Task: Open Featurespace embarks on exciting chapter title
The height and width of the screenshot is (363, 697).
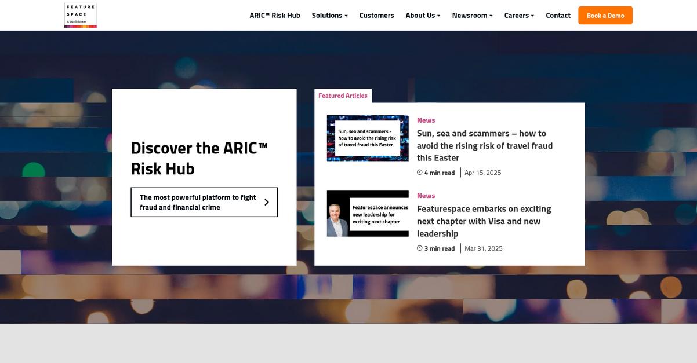Action: pos(484,221)
